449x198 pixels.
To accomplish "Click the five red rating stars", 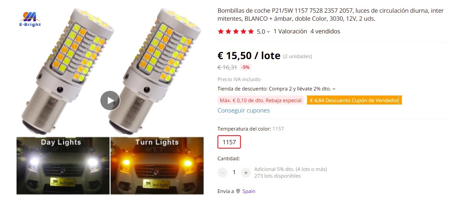I will coord(236,31).
